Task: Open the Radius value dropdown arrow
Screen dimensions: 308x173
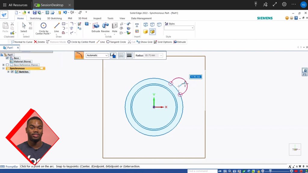Action: (161, 55)
